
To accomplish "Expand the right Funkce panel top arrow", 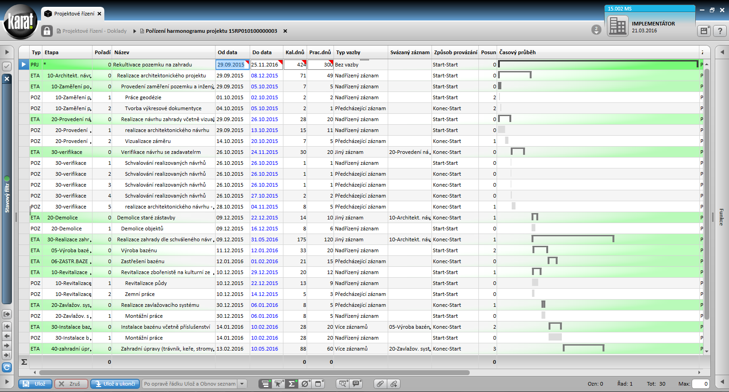I will tap(722, 52).
